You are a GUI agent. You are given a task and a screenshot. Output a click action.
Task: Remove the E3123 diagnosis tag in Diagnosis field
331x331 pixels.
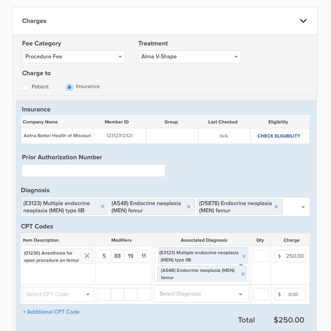[102, 206]
